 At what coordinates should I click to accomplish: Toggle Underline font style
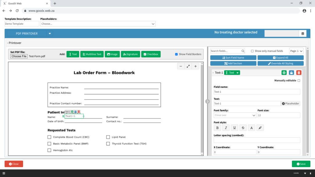pyautogui.click(x=234, y=128)
